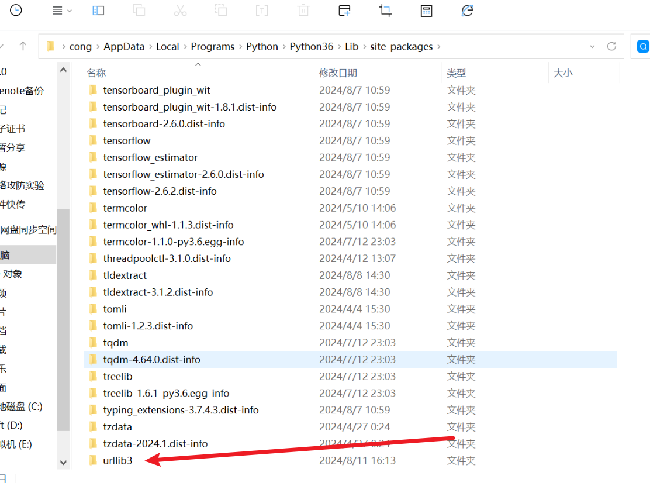Navigate to AppData in breadcrumb path
This screenshot has height=486, width=650.
pos(124,46)
